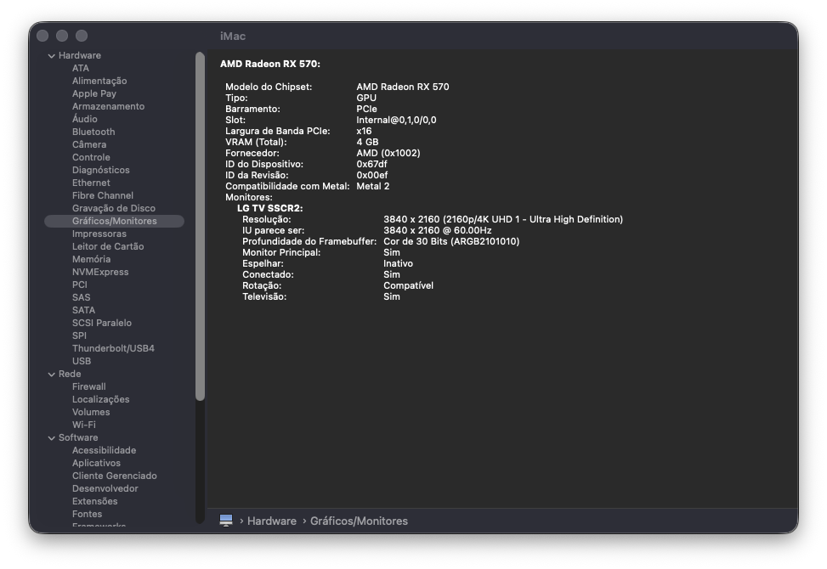Click the minimize window button
The image size is (827, 569).
click(62, 36)
